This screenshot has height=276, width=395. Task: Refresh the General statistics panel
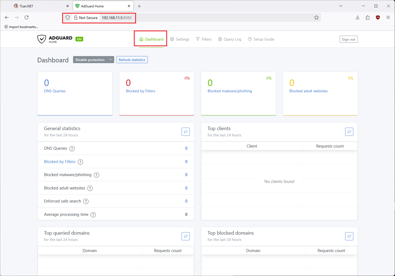186,132
